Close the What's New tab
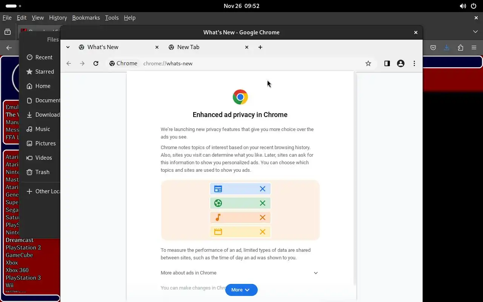The height and width of the screenshot is (302, 483). [157, 47]
